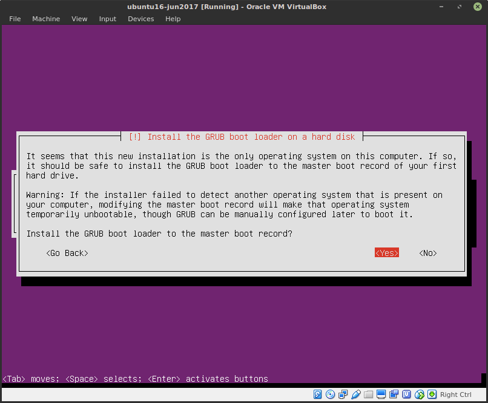Screen dimensions: 488x403
Task: Click the display status icon
Action: coord(381,395)
